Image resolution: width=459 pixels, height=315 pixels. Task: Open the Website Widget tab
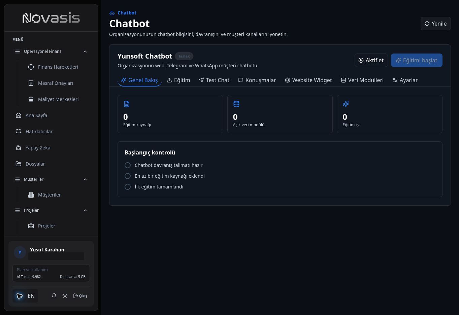[x=308, y=80]
